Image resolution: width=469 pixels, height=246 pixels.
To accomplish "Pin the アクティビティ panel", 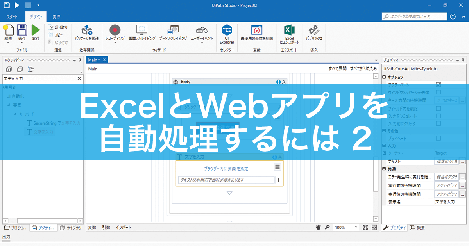I will coord(80,60).
